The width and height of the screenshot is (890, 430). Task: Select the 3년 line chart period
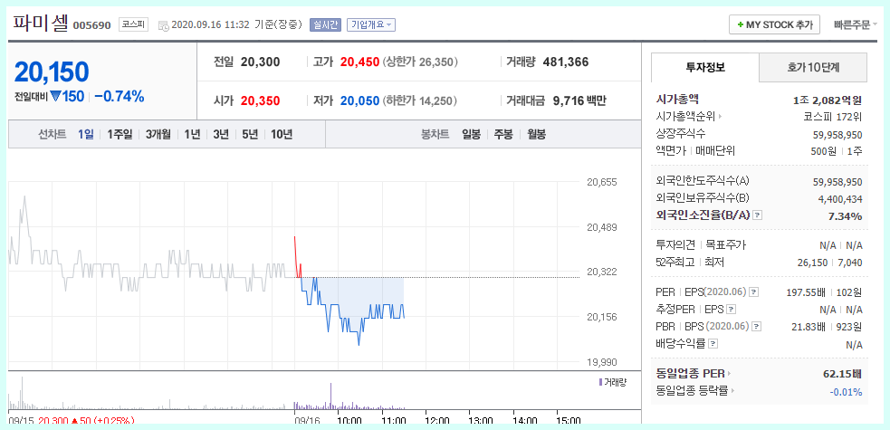click(221, 135)
